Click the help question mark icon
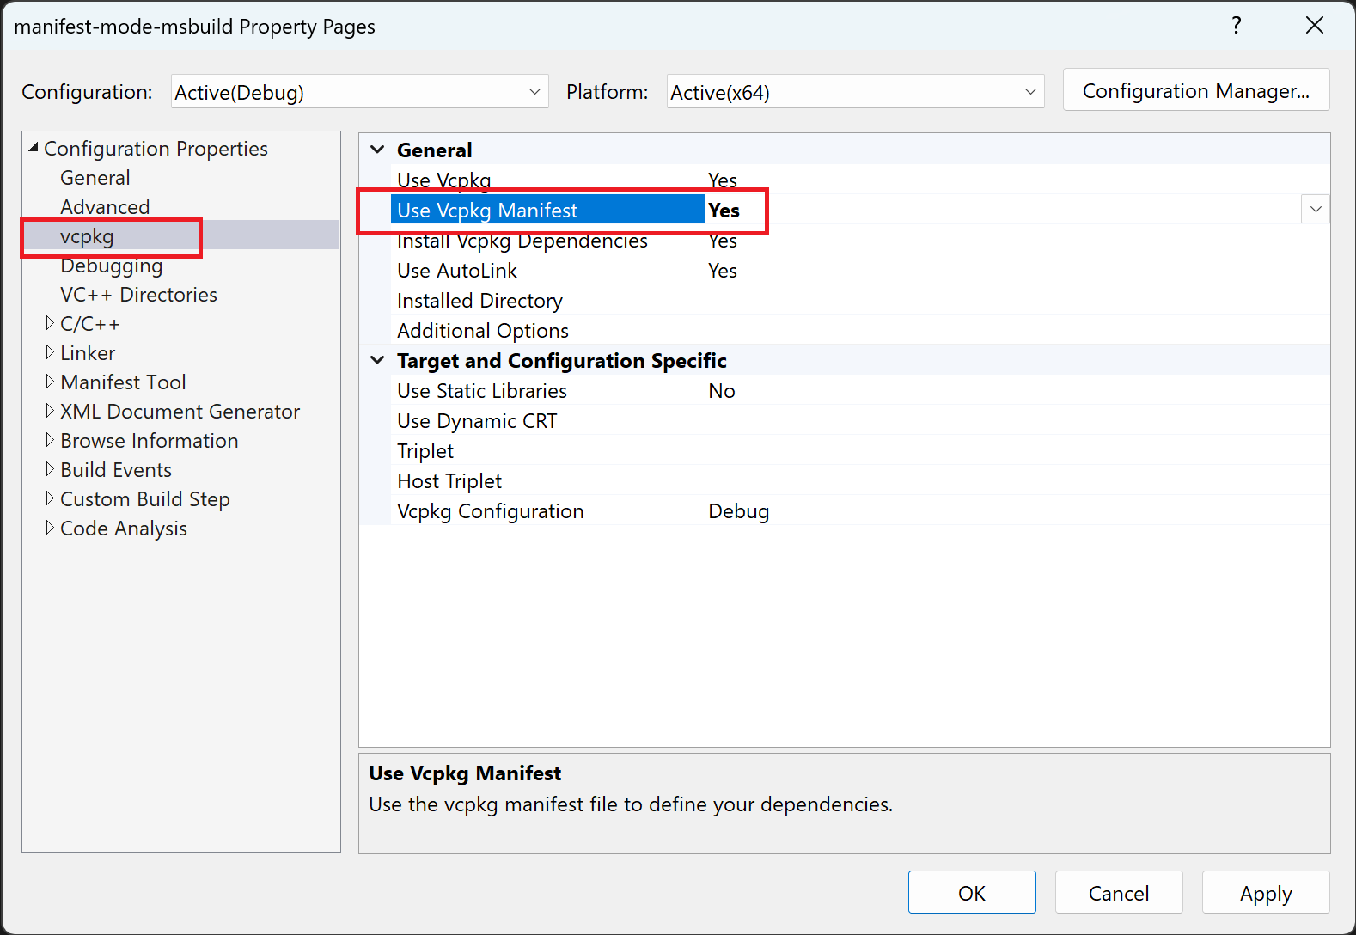The width and height of the screenshot is (1356, 935). click(1236, 26)
